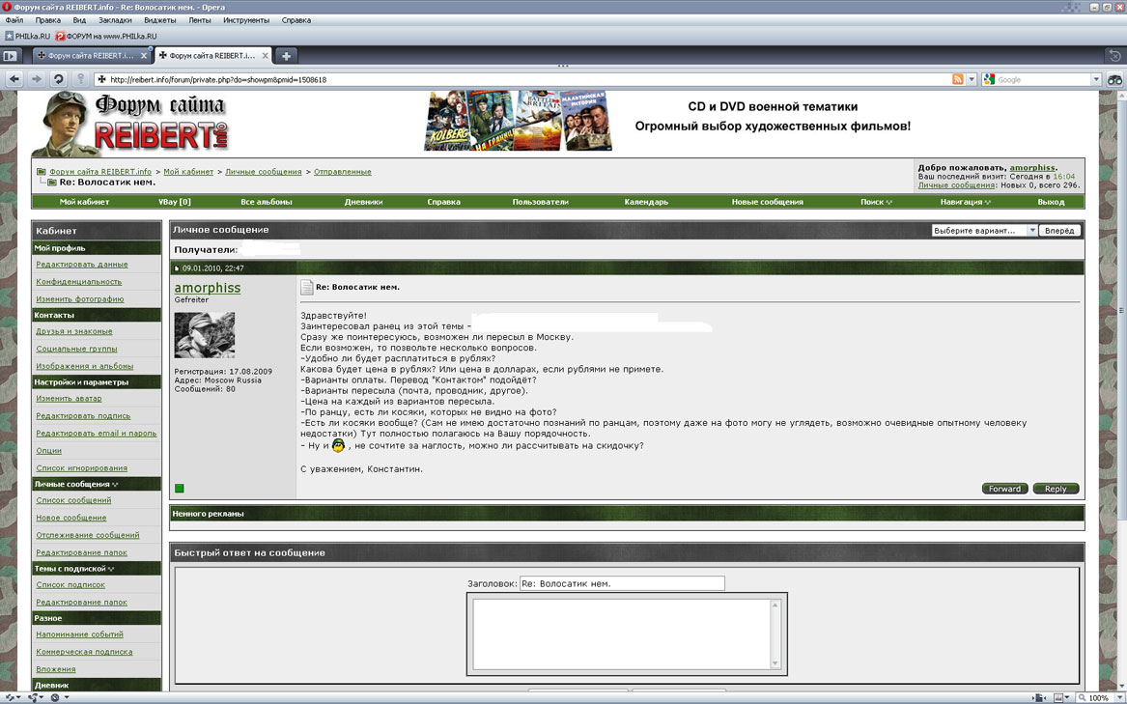
Task: Toggle the Opera panels sidebar button
Action: 10,55
